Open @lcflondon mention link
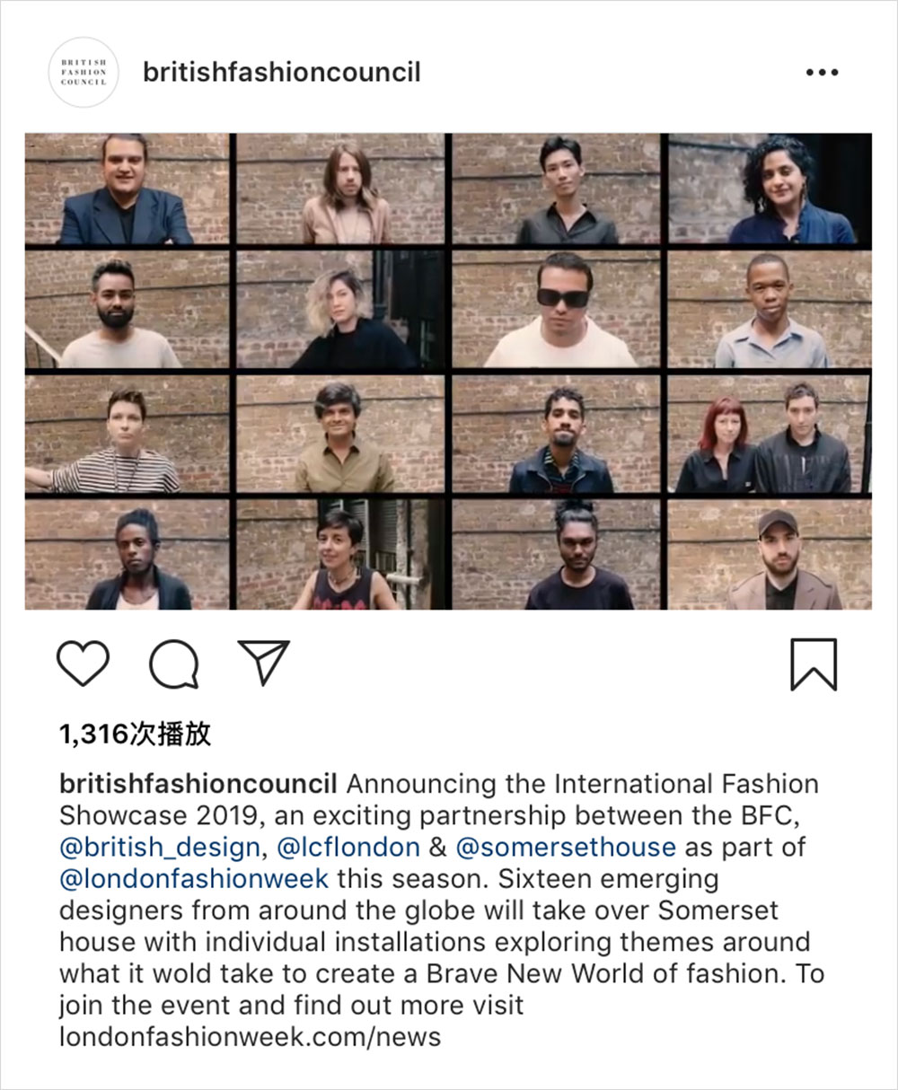This screenshot has width=898, height=1090. click(x=348, y=848)
